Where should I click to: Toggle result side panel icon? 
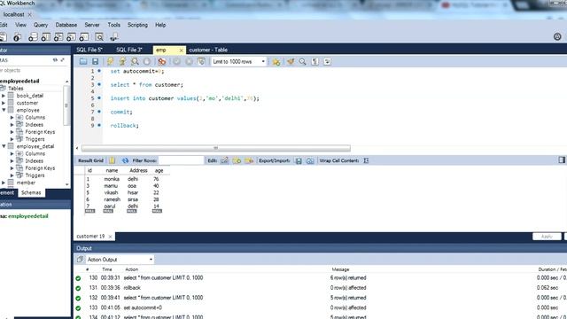coord(562,159)
